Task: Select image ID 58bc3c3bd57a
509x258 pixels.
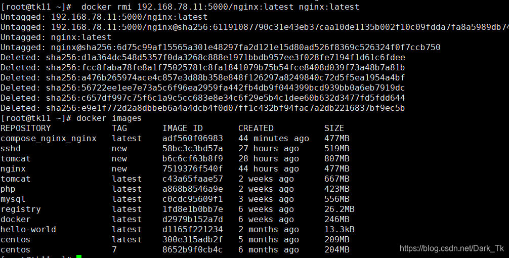Action: (192, 149)
